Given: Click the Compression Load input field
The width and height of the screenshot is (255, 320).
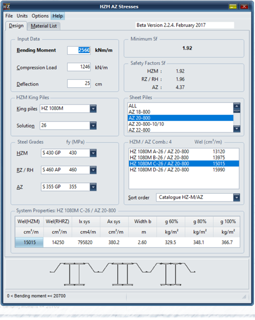Looking at the screenshot, I should 79,67.
